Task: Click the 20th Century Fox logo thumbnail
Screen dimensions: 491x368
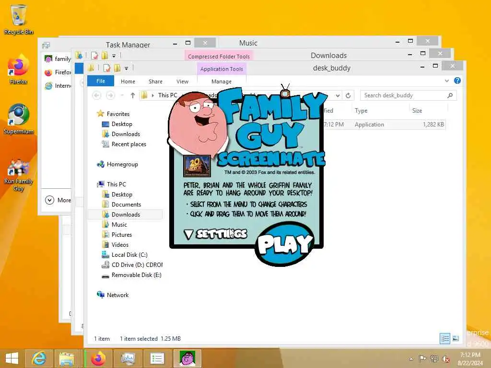Action: point(197,166)
